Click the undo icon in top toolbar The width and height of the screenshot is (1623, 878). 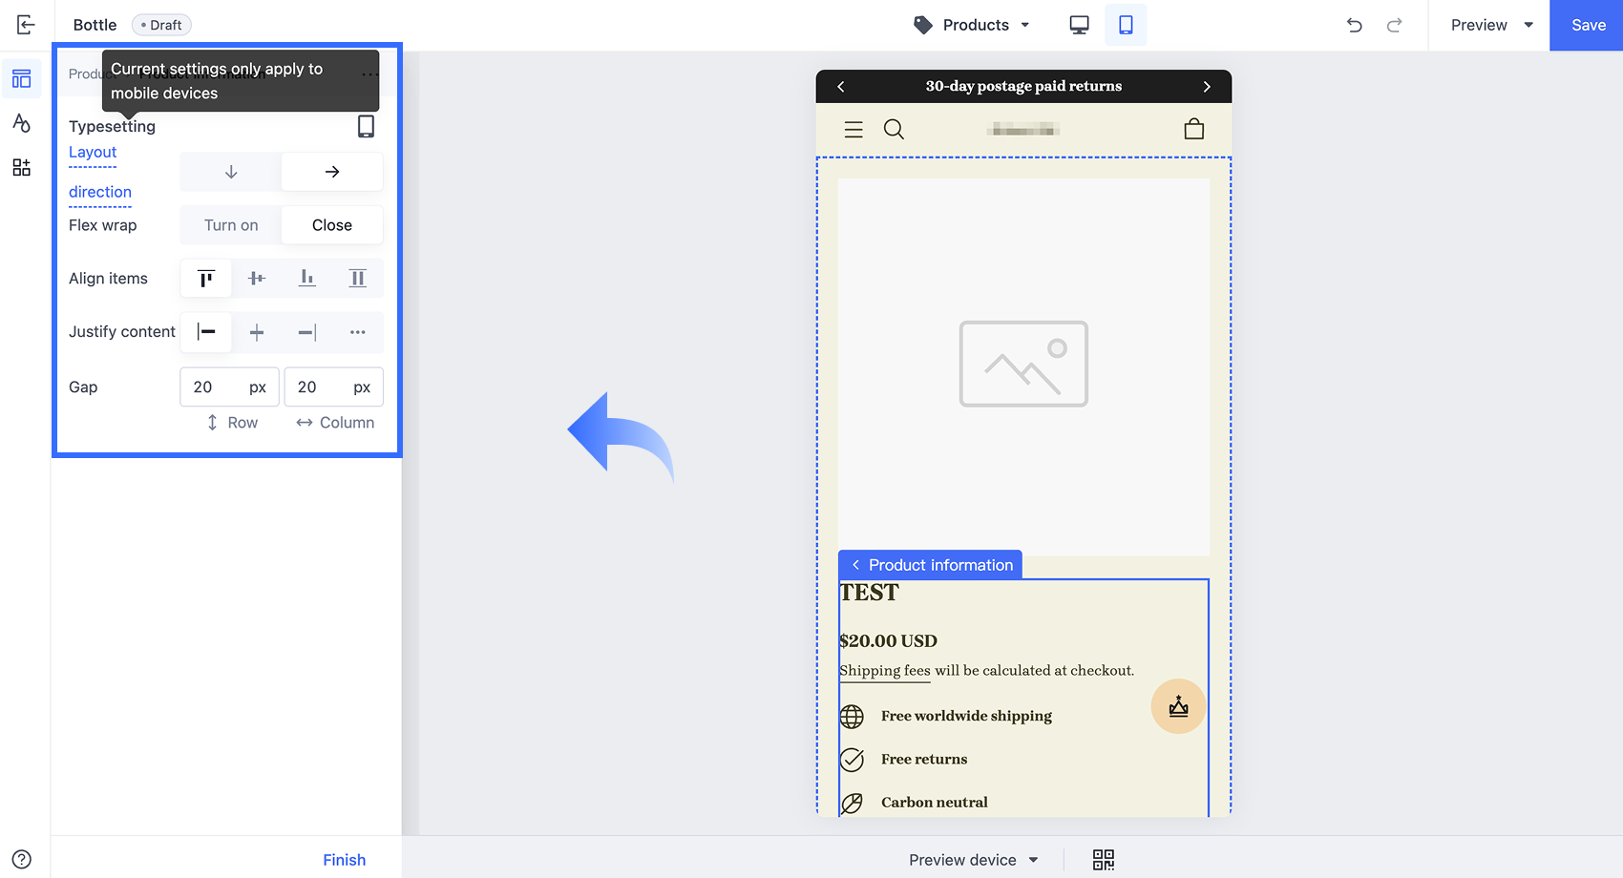point(1354,25)
